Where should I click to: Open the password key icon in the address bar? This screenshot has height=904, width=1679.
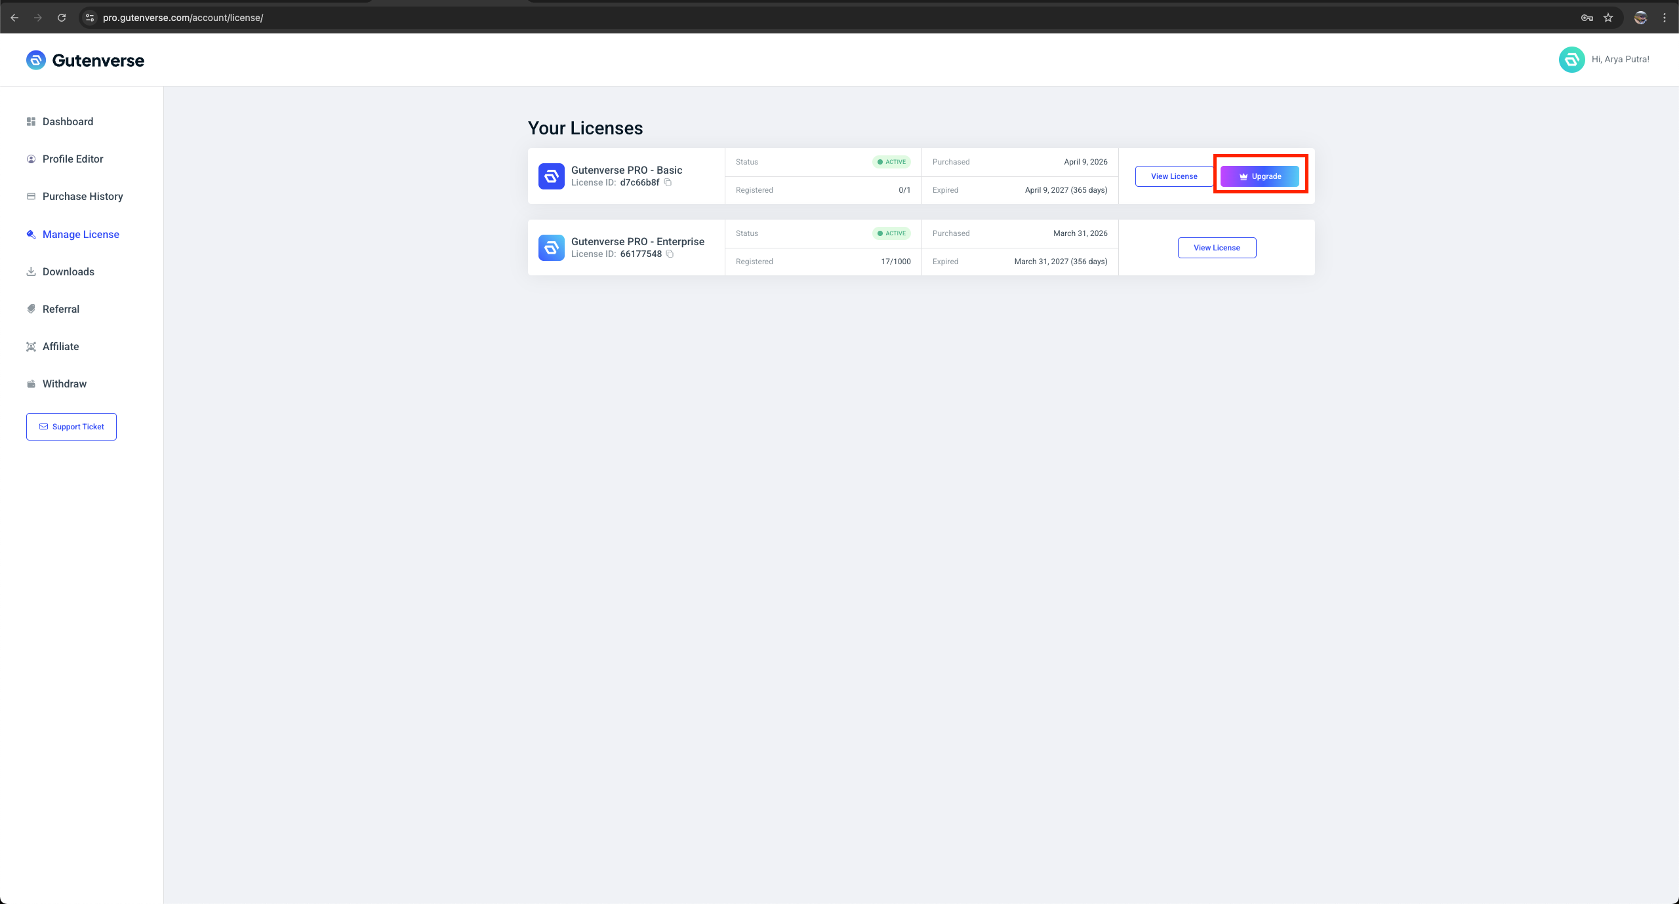click(x=1587, y=18)
